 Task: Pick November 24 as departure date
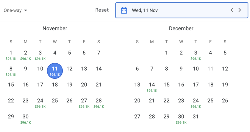[x=40, y=103]
